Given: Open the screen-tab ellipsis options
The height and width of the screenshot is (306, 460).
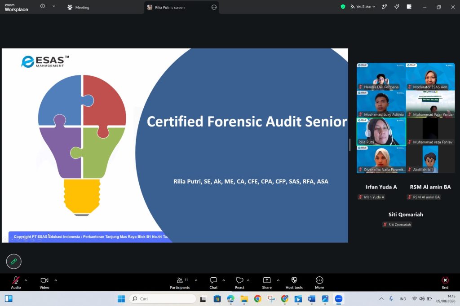Looking at the screenshot, I should [x=214, y=7].
